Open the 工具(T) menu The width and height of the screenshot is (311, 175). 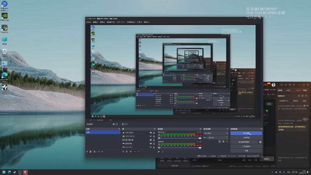coord(140,22)
